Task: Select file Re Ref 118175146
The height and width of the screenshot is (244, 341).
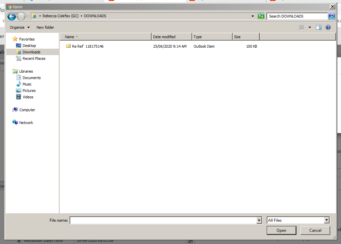Action: coord(88,46)
